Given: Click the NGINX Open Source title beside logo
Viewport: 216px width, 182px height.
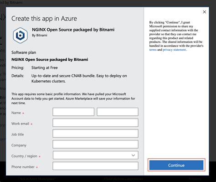Looking at the screenshot, I should [x=73, y=30].
